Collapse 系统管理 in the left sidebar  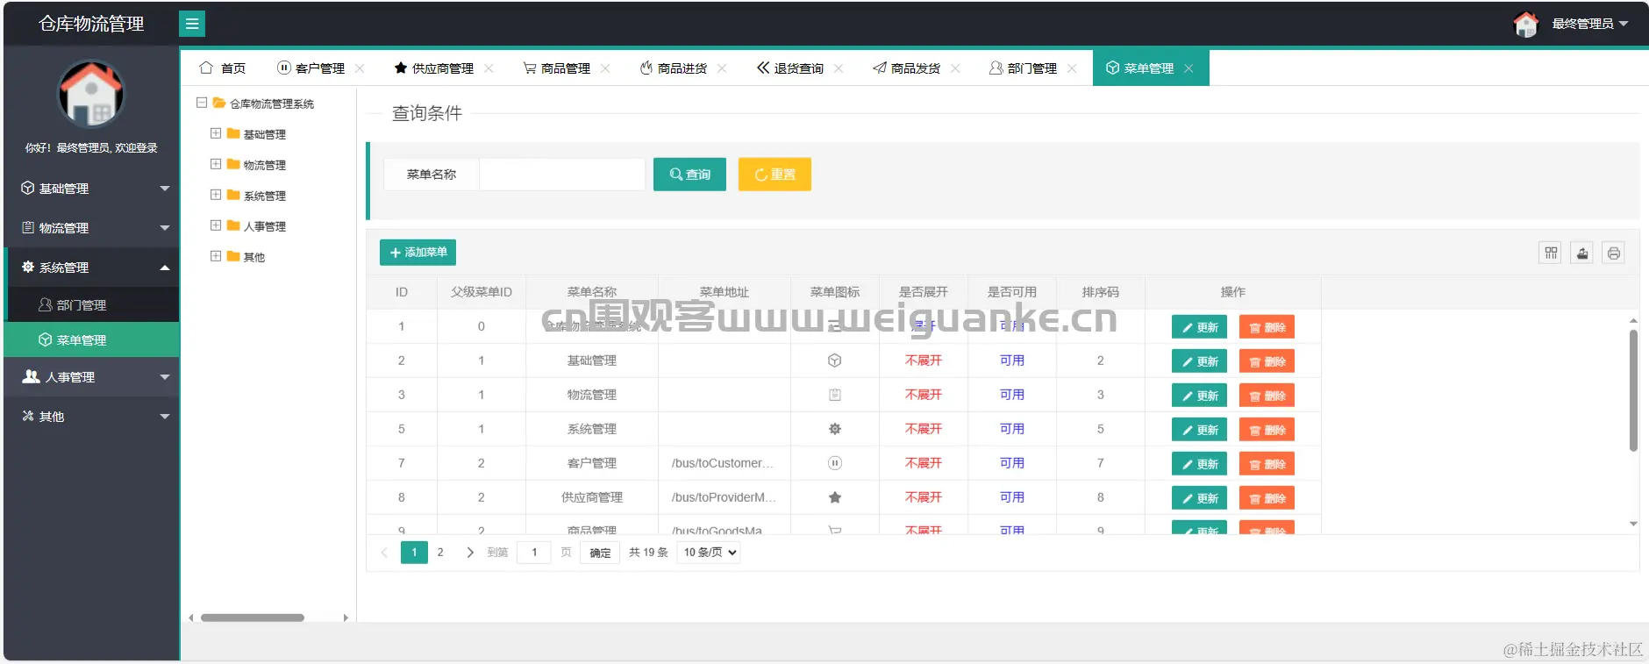click(92, 268)
